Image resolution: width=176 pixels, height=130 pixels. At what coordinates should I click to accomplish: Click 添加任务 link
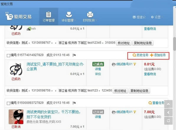[158, 55]
